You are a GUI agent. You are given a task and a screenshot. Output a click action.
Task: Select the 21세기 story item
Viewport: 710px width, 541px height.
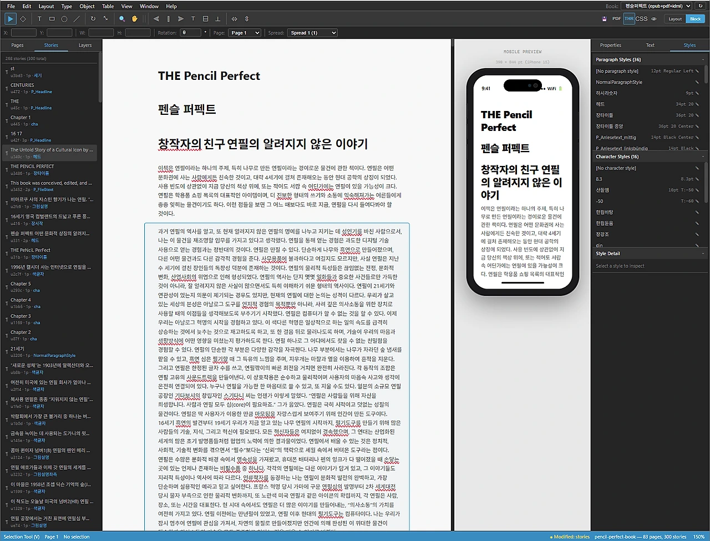pos(50,352)
